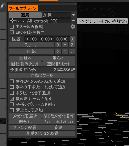Click the X button beside 位置 fields
Screen dimensions: 129x146
[x=73, y=39]
